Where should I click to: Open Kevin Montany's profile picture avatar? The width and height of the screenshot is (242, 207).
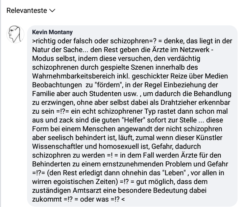(16, 34)
